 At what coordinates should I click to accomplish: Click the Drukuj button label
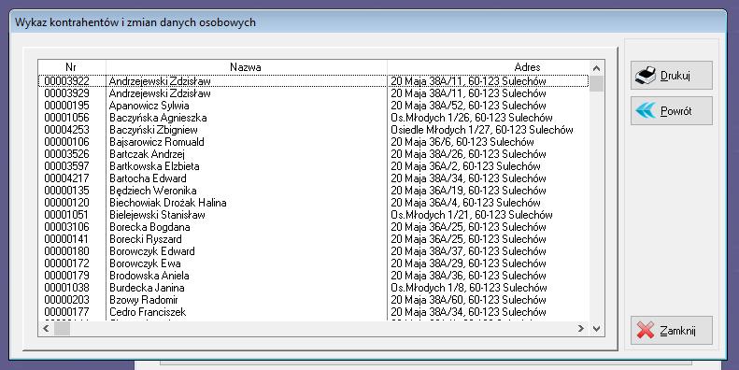675,76
